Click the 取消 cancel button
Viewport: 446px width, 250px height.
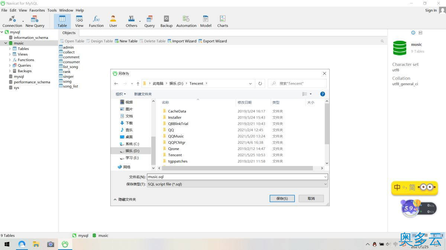(x=311, y=199)
